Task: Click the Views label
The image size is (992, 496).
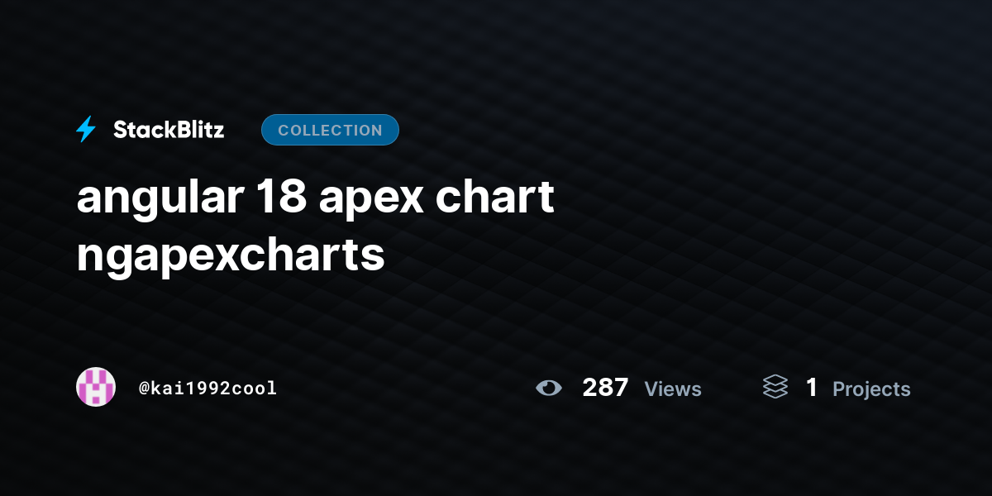Action: tap(673, 389)
